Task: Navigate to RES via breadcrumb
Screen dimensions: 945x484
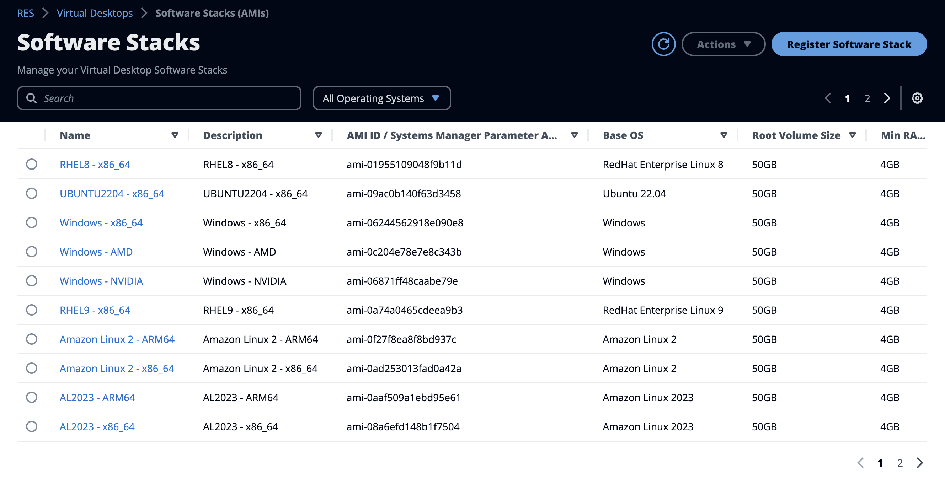Action: pyautogui.click(x=26, y=13)
